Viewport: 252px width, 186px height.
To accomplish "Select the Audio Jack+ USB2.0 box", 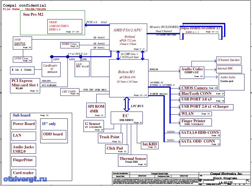I will tap(24, 148).
